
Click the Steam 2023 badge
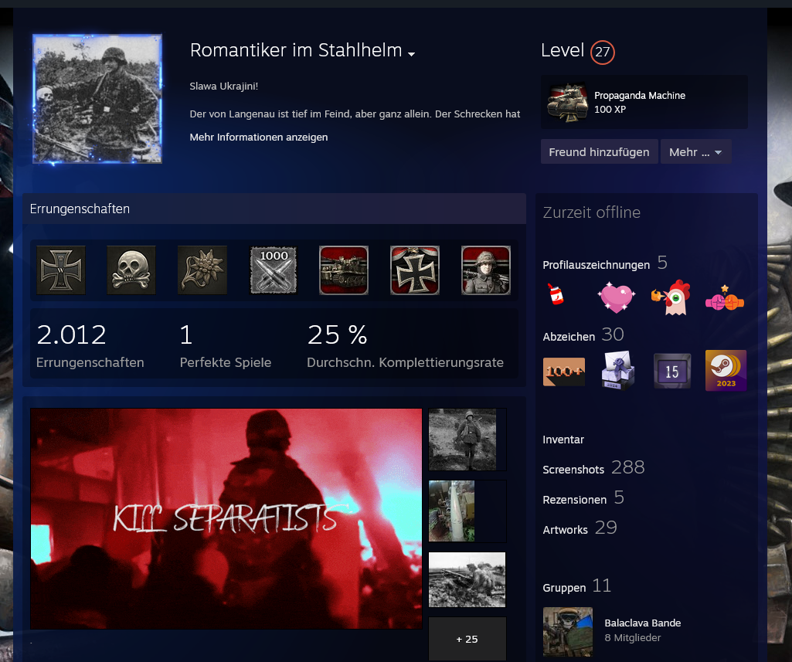click(726, 371)
